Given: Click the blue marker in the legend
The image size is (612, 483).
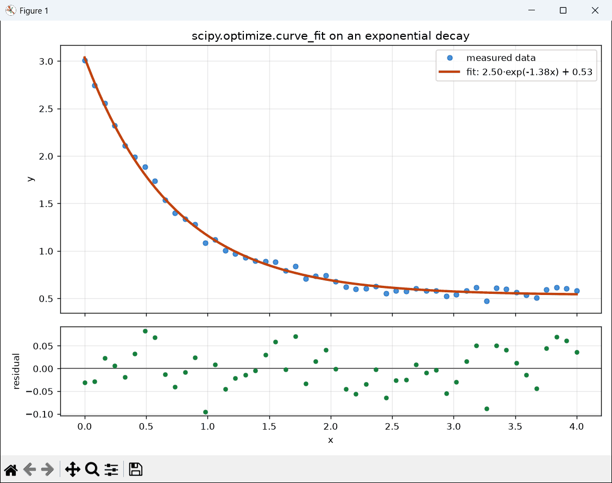Looking at the screenshot, I should click(x=450, y=58).
